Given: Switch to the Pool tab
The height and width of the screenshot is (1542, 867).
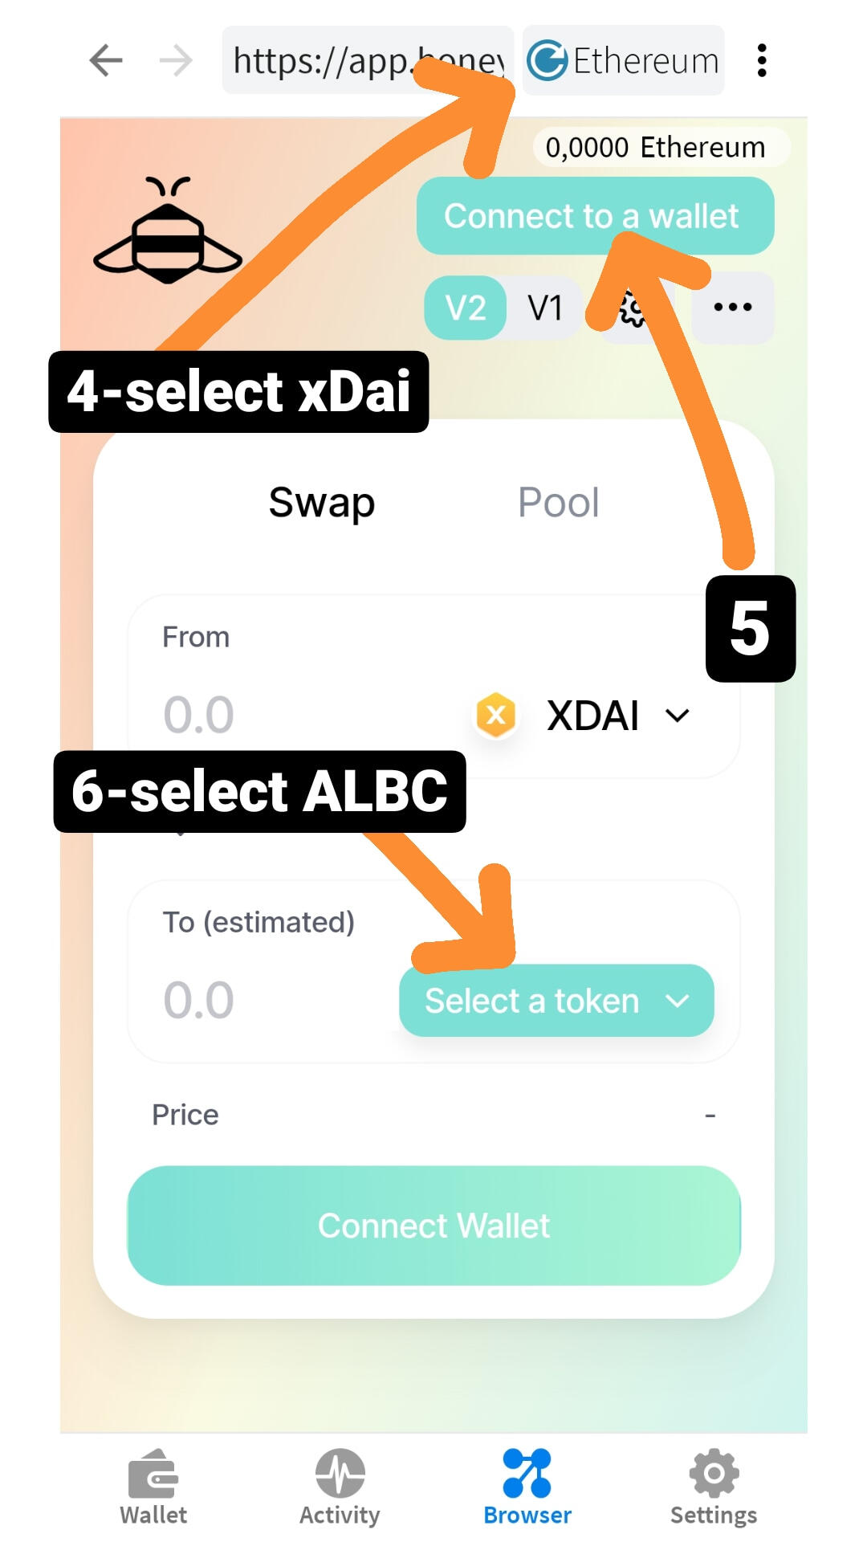Looking at the screenshot, I should click(559, 503).
